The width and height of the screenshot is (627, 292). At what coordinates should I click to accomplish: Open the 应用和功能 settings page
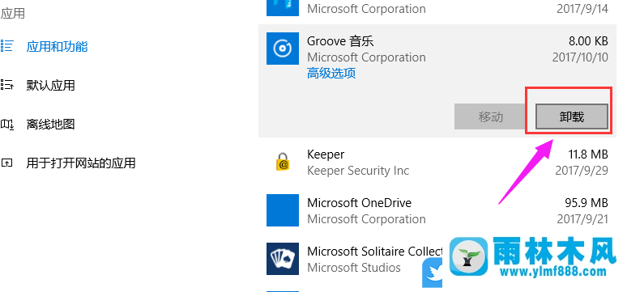pos(57,47)
